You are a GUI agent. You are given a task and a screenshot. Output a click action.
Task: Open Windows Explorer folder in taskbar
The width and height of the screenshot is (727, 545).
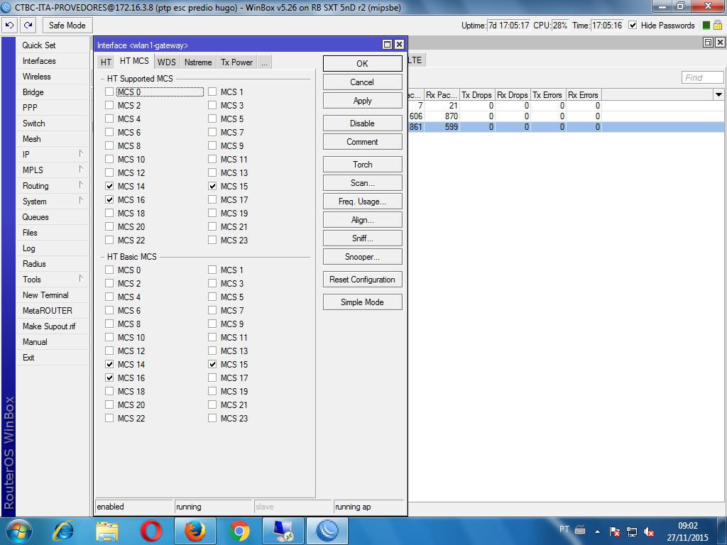[x=107, y=531]
